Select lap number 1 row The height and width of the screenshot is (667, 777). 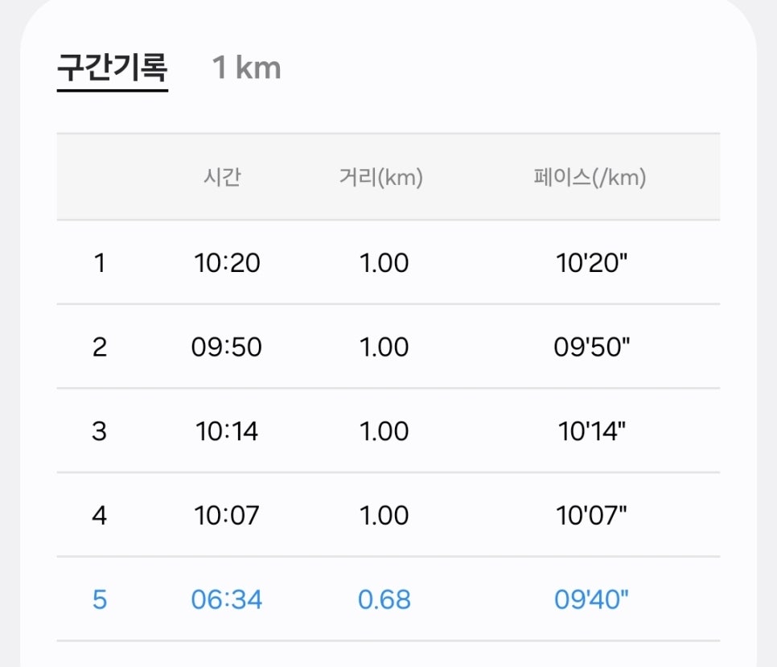click(x=388, y=262)
